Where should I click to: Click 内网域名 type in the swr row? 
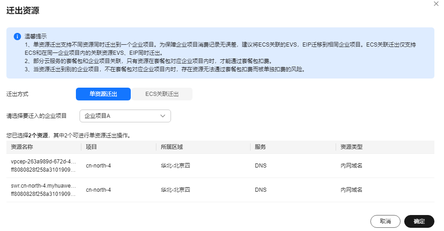click(352, 190)
